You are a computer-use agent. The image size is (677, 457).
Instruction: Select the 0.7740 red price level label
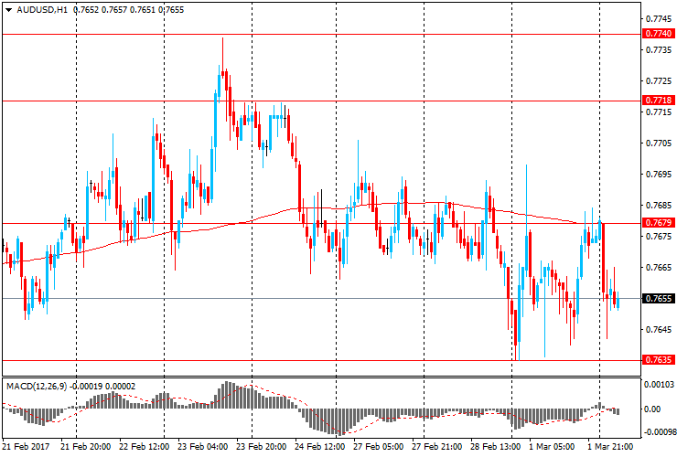coord(659,34)
